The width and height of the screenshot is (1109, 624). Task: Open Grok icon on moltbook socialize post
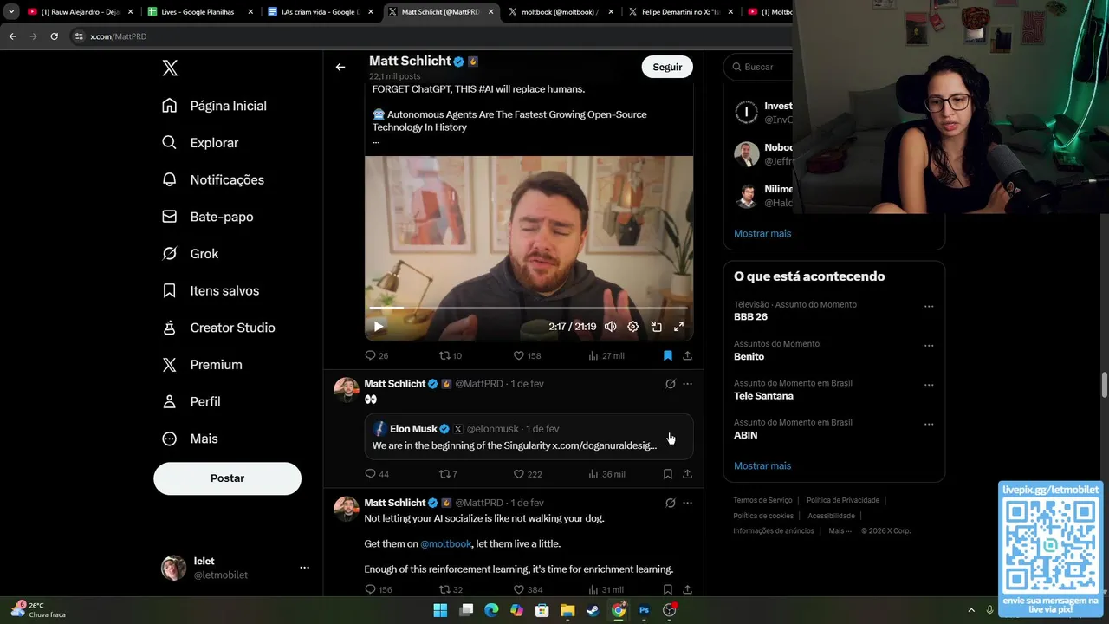pos(670,503)
